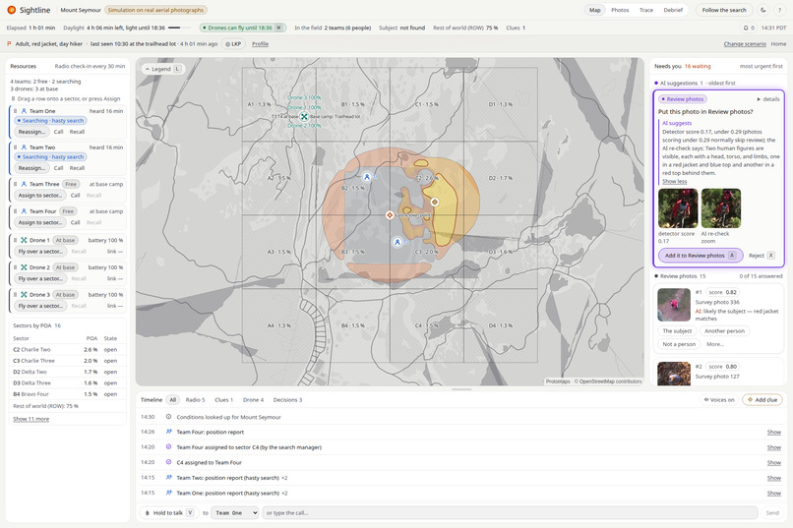Filter timeline by Drone 4
Viewport: 793px width, 528px height.
pyautogui.click(x=254, y=399)
